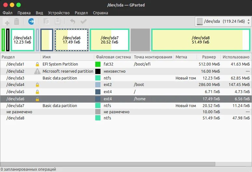
Task: Click the EFI System Partition name
Action: (60, 64)
